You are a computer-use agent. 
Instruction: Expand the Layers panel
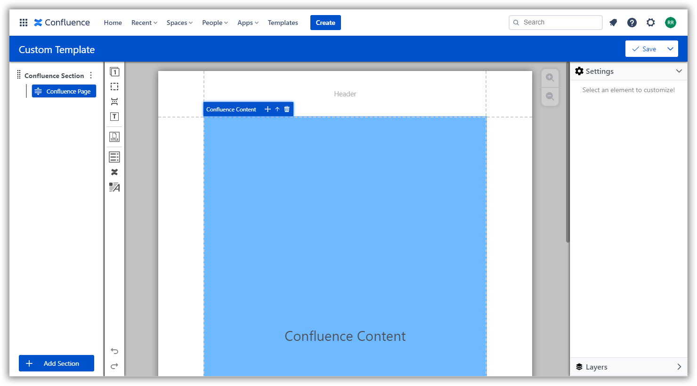[679, 367]
